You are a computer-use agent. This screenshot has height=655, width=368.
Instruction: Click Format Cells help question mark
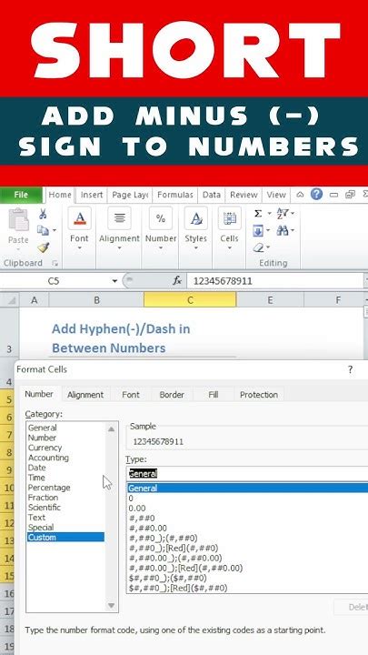click(x=350, y=369)
